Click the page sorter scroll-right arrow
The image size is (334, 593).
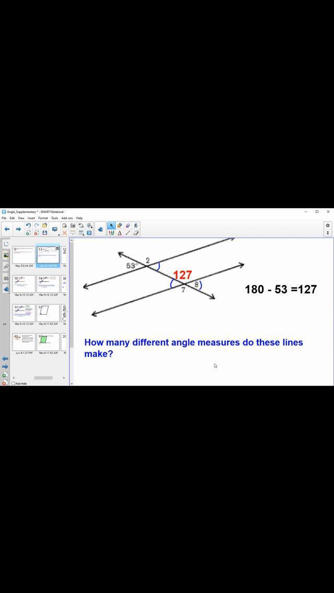[x=64, y=378]
